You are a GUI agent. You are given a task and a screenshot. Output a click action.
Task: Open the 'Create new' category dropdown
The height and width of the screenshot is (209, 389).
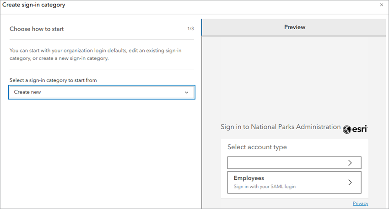click(102, 92)
